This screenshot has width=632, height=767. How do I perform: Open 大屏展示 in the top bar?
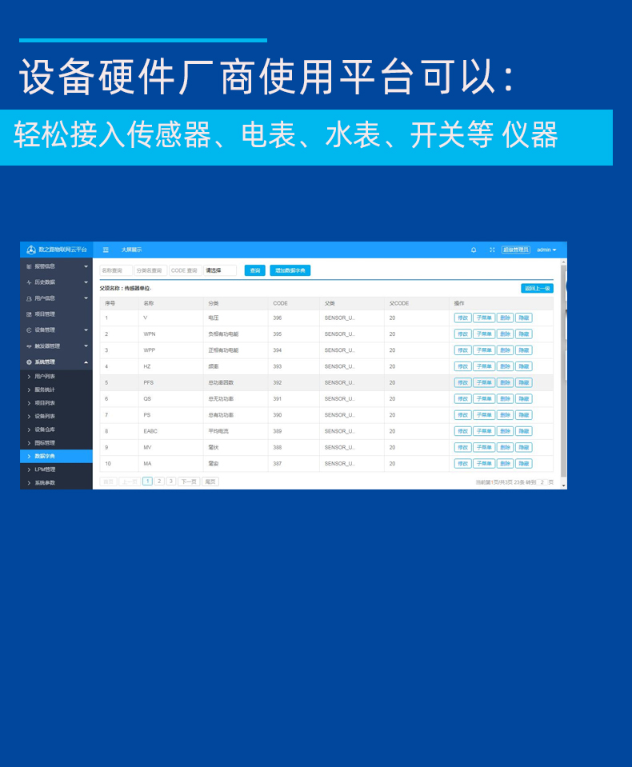131,250
